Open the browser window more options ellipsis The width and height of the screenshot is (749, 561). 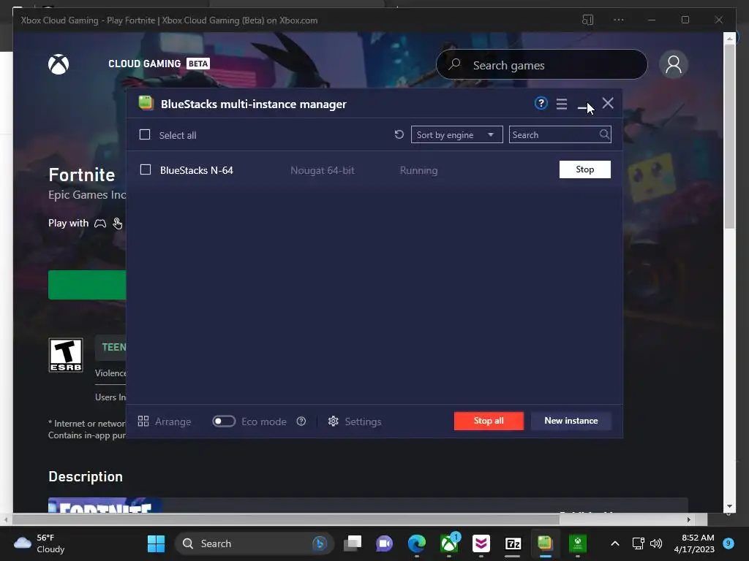pyautogui.click(x=619, y=20)
